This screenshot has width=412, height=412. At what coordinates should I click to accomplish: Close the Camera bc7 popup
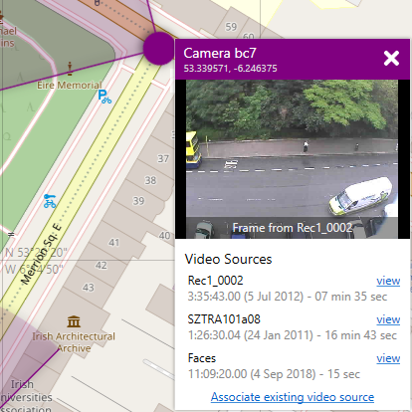[x=391, y=59]
